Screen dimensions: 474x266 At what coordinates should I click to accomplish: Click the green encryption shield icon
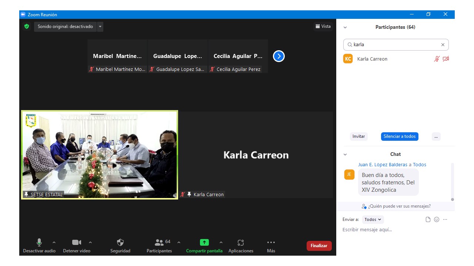(x=27, y=27)
